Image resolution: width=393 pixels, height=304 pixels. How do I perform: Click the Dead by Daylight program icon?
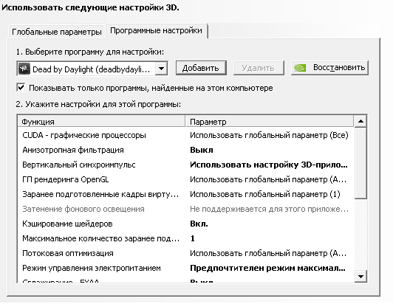(24, 69)
